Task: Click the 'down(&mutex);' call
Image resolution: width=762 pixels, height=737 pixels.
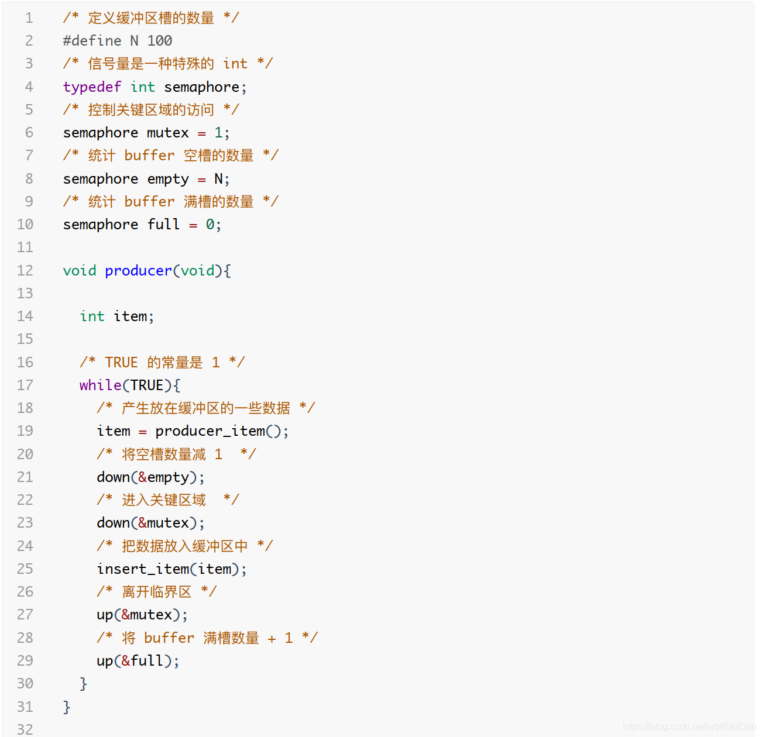Action: point(151,523)
